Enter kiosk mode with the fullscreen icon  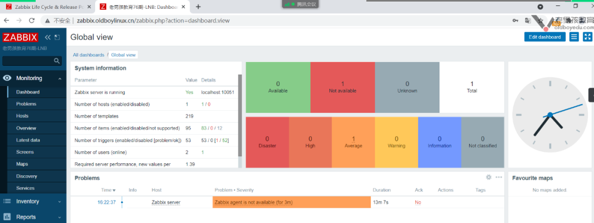(587, 37)
